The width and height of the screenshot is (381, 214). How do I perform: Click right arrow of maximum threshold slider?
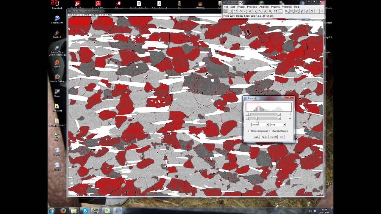point(279,118)
